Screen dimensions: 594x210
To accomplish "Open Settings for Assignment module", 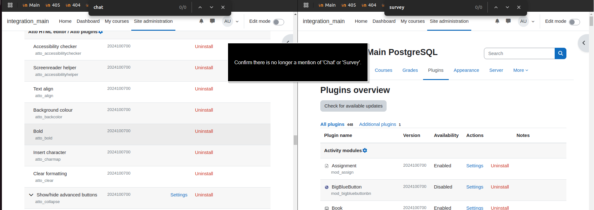I will point(475,166).
